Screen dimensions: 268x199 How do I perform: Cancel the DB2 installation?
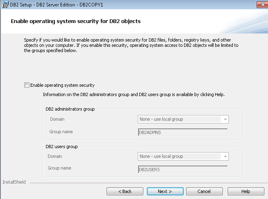click(x=204, y=191)
